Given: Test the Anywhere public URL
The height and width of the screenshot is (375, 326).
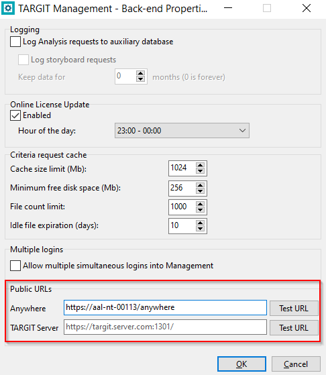Looking at the screenshot, I should click(294, 308).
